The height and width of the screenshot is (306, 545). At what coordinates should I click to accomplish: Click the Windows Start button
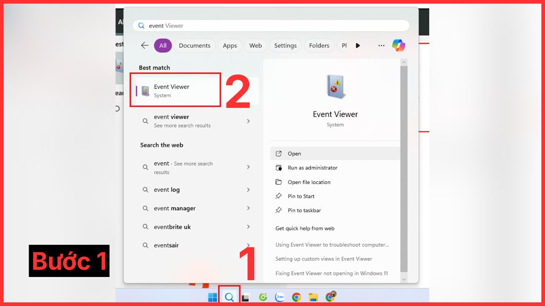212,297
